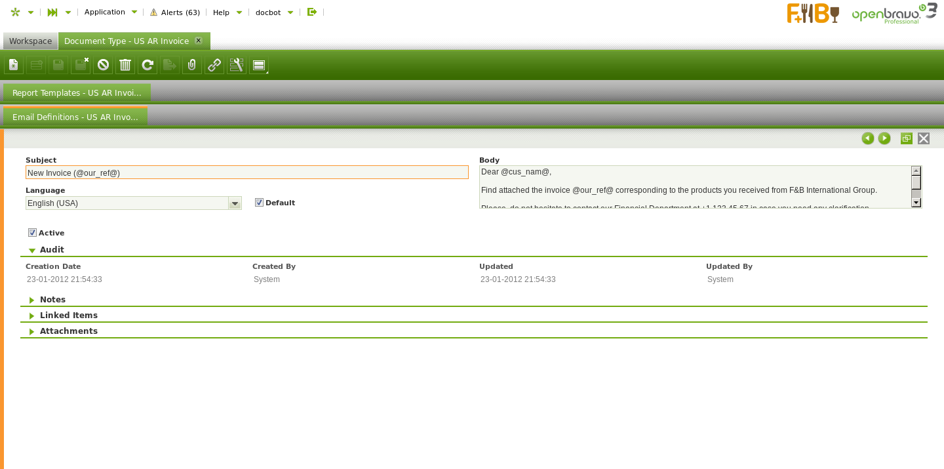Viewport: 944px width, 469px height.
Task: Switch to the Workspace tab
Action: coord(30,41)
